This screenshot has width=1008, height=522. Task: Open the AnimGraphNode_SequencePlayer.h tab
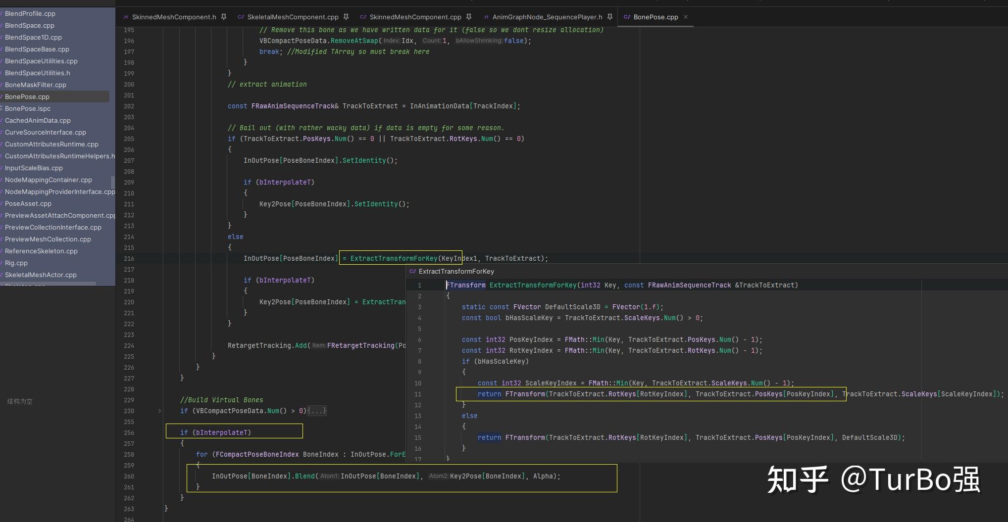point(547,17)
